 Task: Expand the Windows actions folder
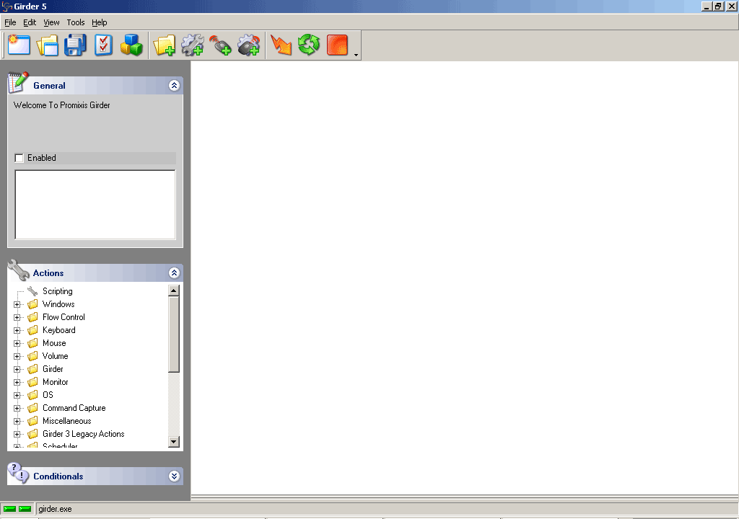tap(17, 304)
